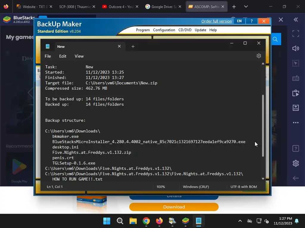
Task: Collapse BlueStacks sidebar with double chevron
Action: (x=296, y=20)
